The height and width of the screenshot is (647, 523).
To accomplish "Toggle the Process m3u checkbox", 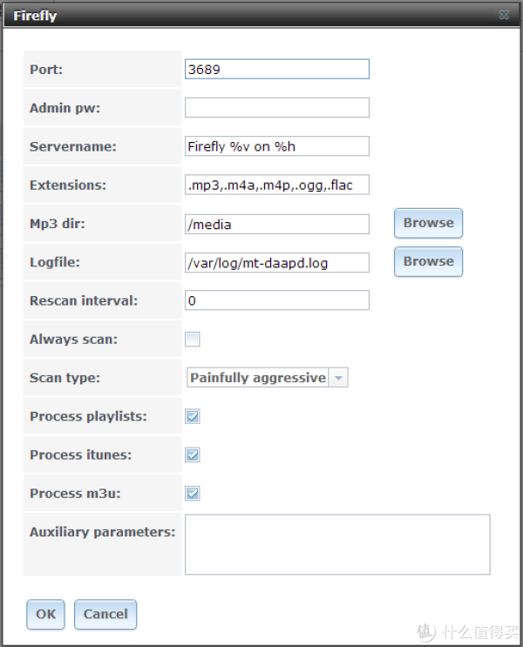I will pyautogui.click(x=193, y=494).
